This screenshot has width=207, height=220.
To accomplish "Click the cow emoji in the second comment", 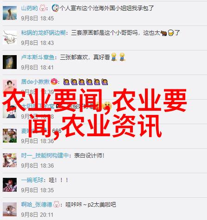I will pos(163,33).
